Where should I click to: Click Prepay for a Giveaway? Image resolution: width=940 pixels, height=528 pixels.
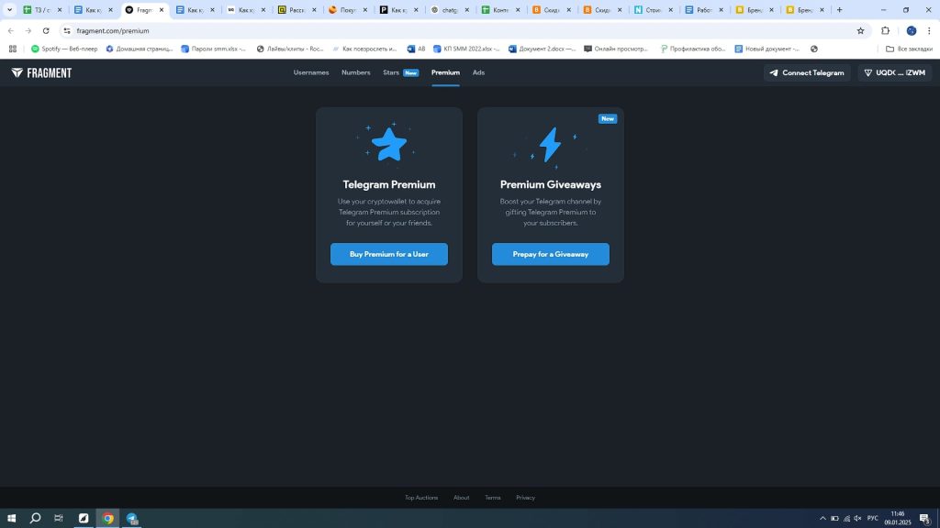(x=551, y=255)
